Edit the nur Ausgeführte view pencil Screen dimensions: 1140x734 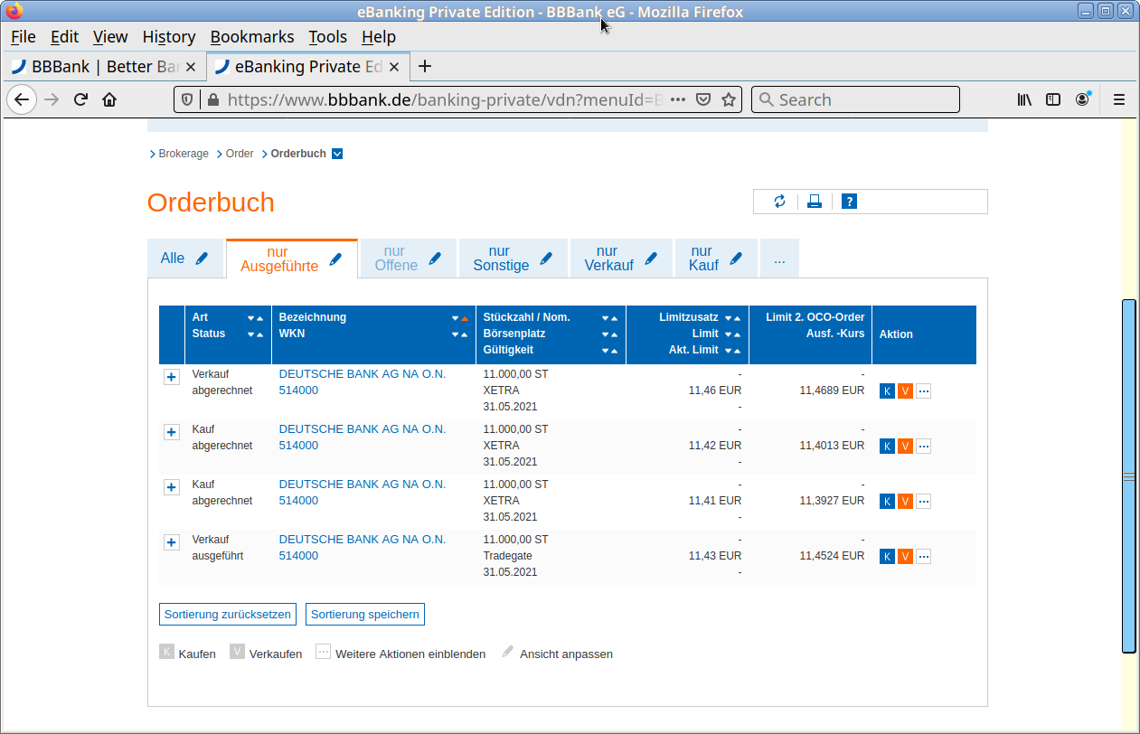pyautogui.click(x=335, y=259)
